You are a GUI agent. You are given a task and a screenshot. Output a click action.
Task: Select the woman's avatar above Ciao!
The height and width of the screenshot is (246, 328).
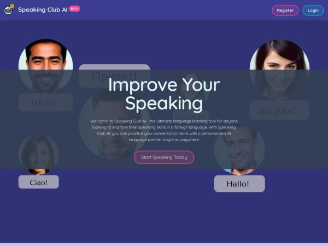coord(39,154)
